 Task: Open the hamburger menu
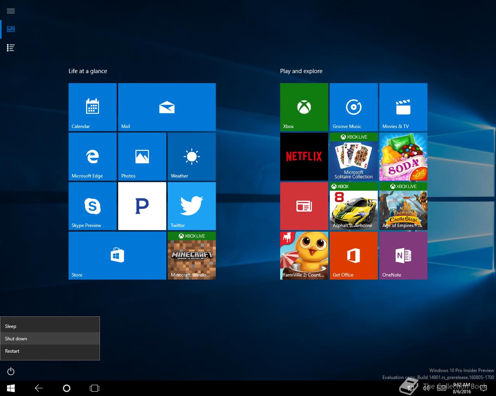(11, 11)
